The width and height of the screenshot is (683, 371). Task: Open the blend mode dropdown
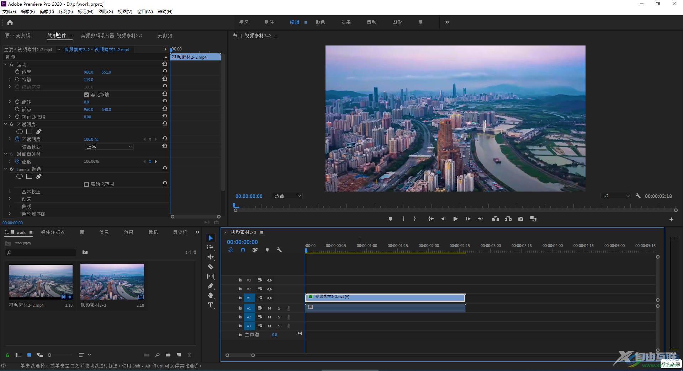[108, 146]
